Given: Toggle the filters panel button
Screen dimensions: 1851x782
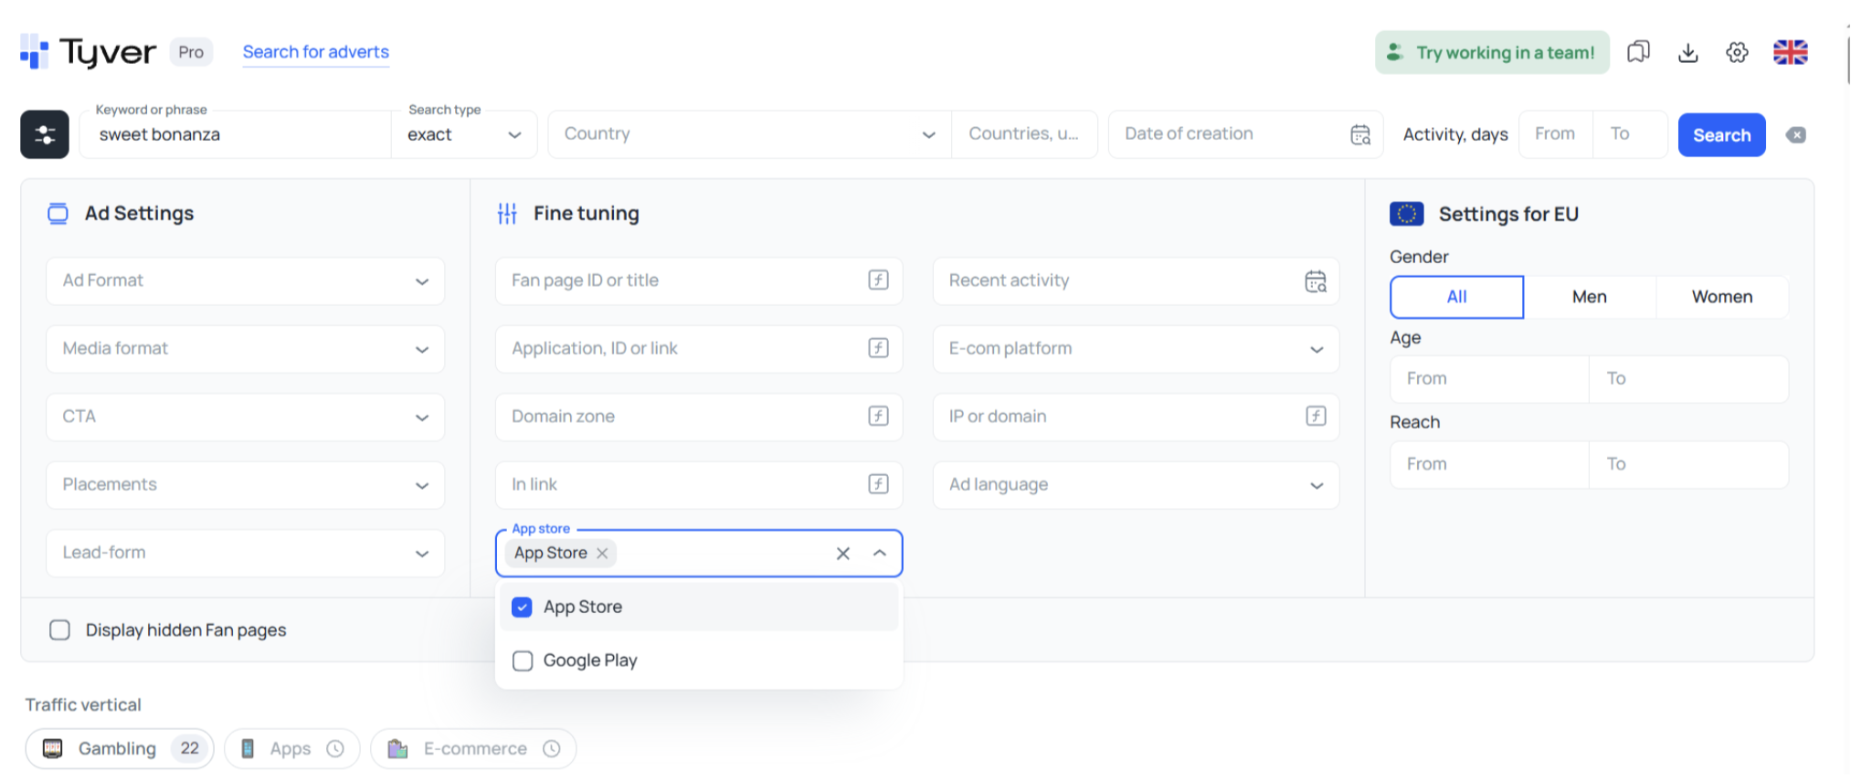Looking at the screenshot, I should tap(45, 134).
